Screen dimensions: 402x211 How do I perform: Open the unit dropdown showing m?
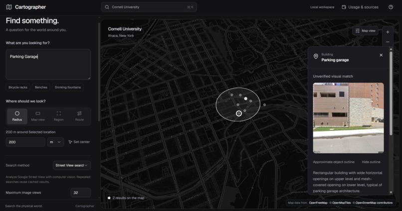pyautogui.click(x=55, y=142)
